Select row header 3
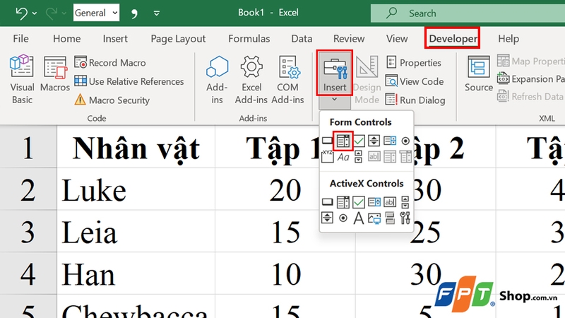The width and height of the screenshot is (565, 318). (28, 232)
